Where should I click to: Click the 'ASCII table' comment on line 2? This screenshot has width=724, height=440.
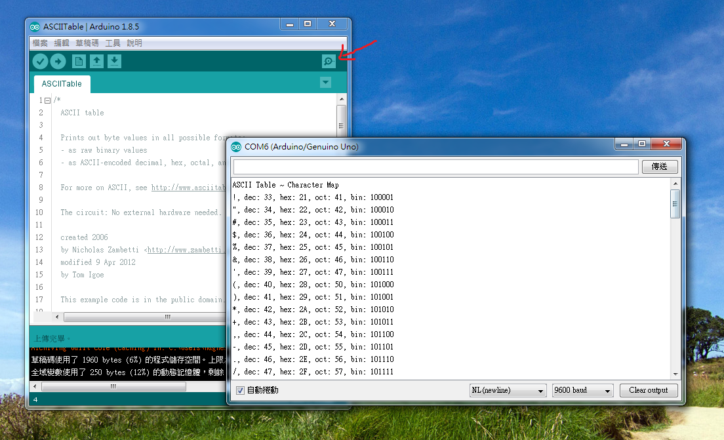tap(82, 113)
